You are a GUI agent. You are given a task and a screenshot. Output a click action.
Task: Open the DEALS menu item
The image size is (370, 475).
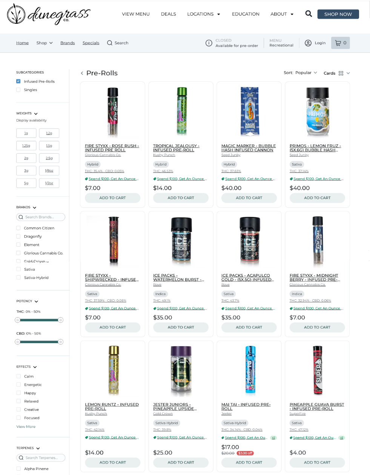tap(169, 14)
